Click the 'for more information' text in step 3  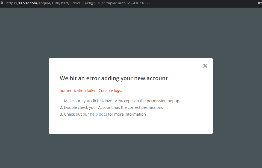pos(127,114)
